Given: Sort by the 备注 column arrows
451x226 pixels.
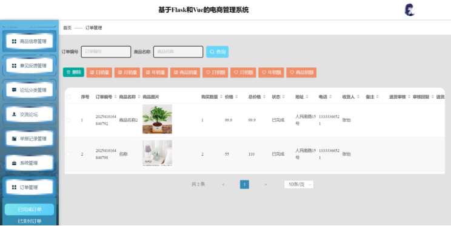Looking at the screenshot, I should [378, 97].
